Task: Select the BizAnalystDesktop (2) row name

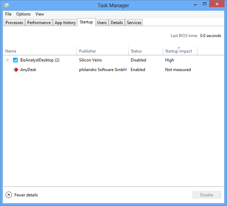Action: 40,60
